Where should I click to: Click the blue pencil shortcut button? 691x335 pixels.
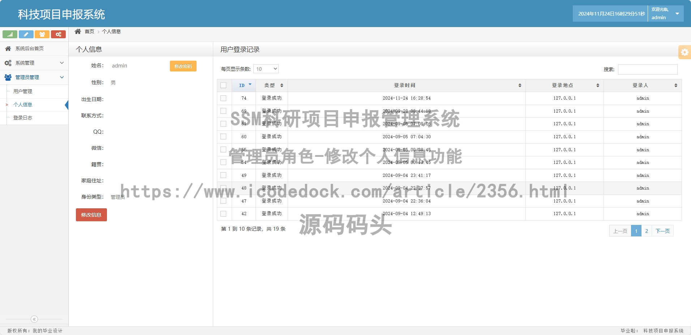tap(26, 34)
